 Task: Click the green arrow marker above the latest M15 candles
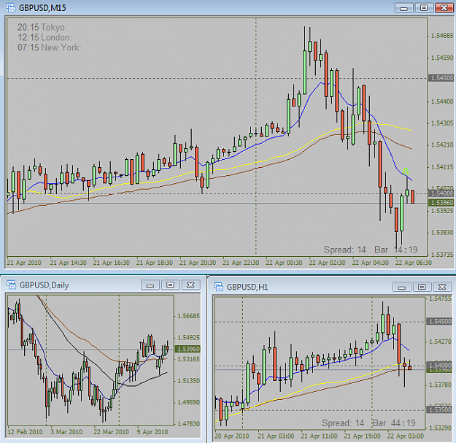pos(406,171)
